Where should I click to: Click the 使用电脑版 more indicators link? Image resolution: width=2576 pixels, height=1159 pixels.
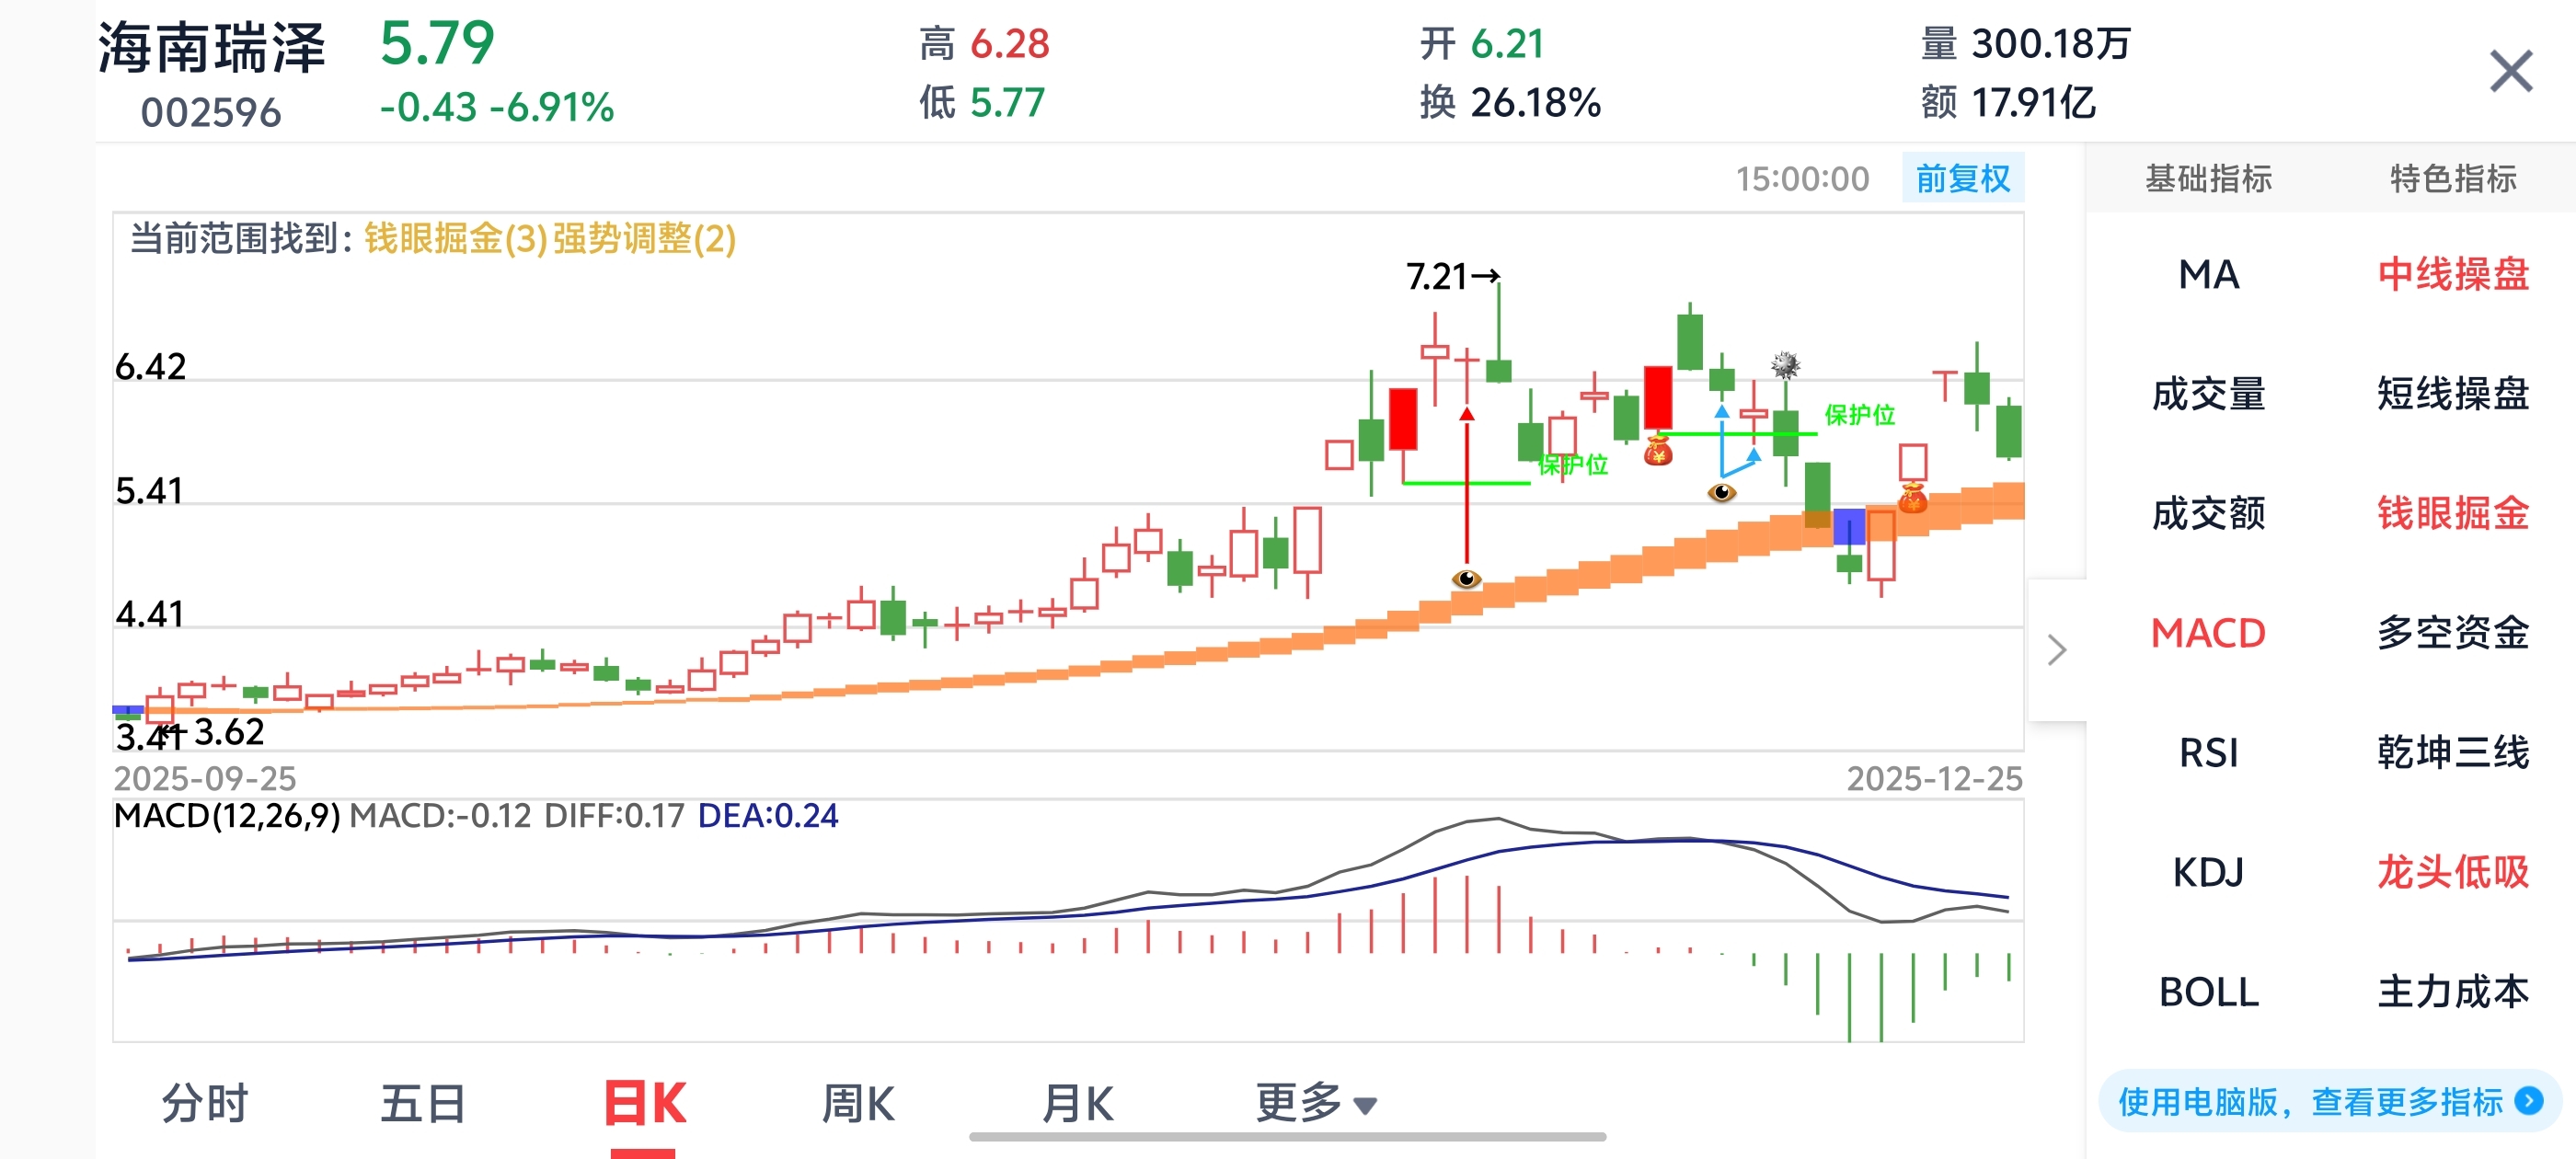coord(2310,1101)
